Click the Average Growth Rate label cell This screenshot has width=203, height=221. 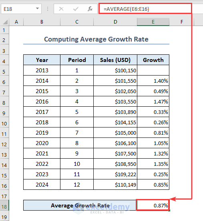pyautogui.click(x=80, y=205)
